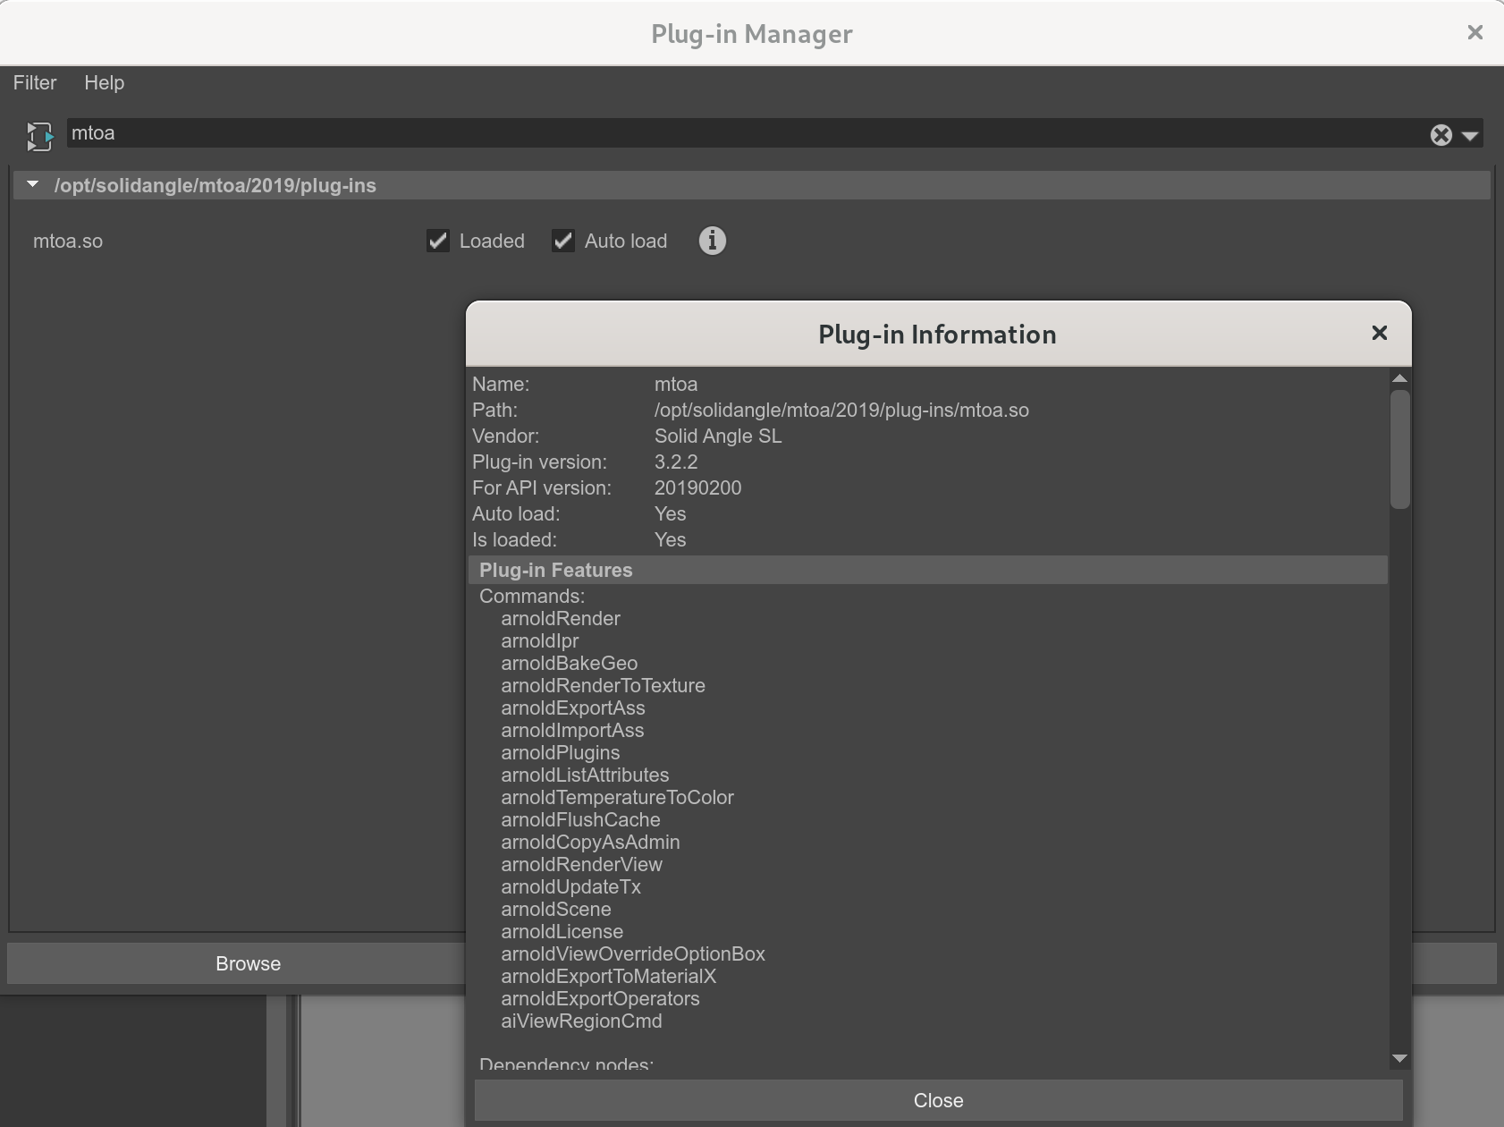Viewport: 1504px width, 1127px height.
Task: Click the arnoldLicense command entry
Action: pyautogui.click(x=562, y=931)
